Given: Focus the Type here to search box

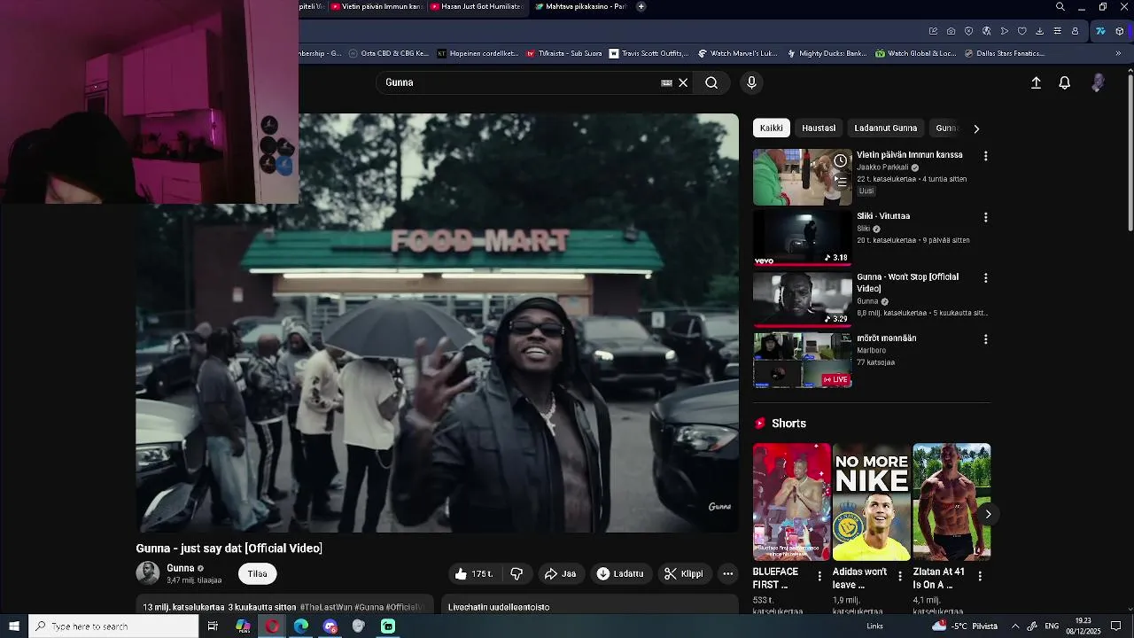Looking at the screenshot, I should [x=113, y=626].
